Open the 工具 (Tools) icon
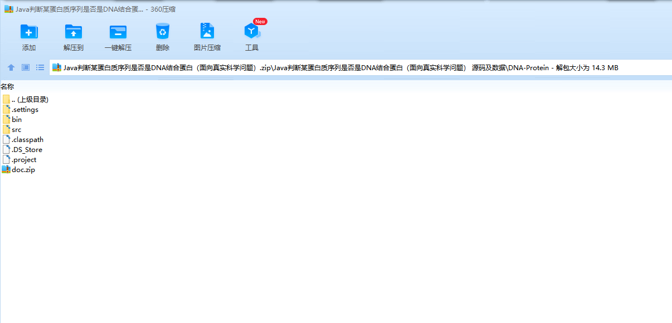Viewport: 672px width, 323px height. click(252, 31)
